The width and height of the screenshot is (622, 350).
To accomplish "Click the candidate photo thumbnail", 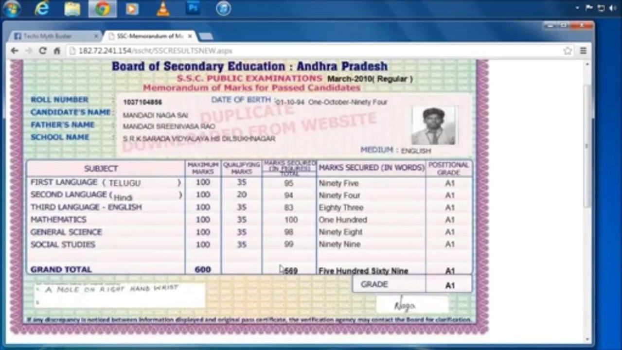I will [433, 126].
